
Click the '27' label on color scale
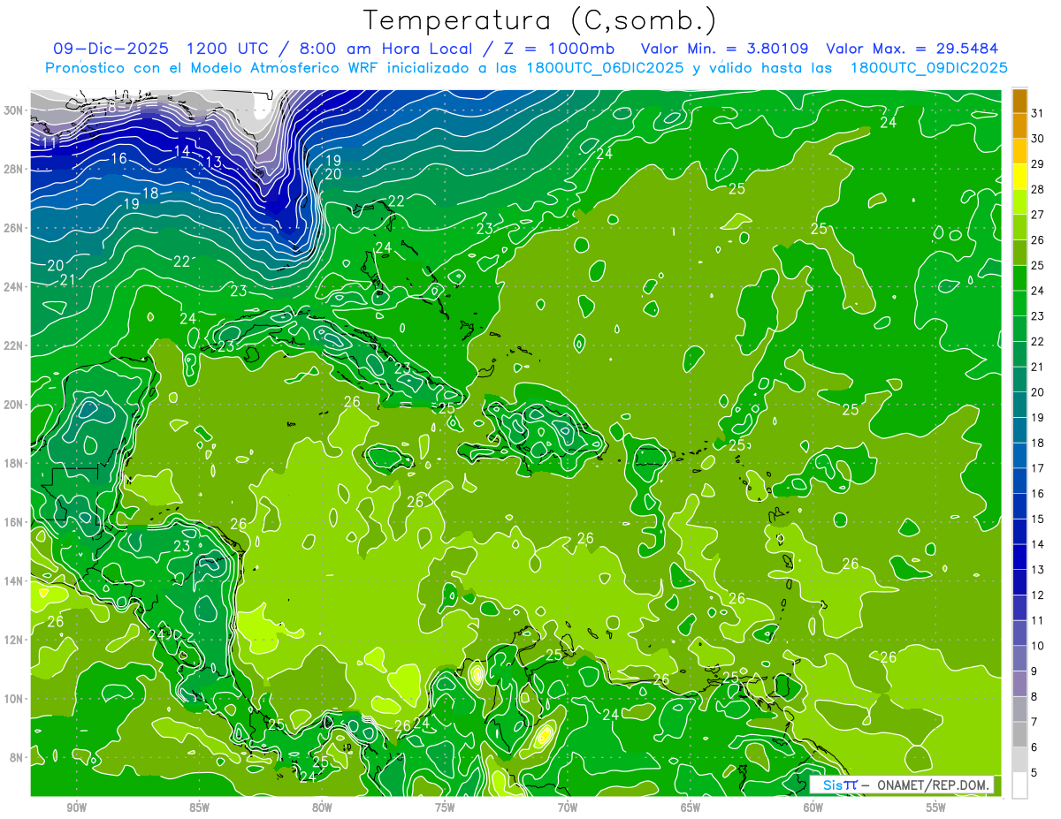point(1038,215)
